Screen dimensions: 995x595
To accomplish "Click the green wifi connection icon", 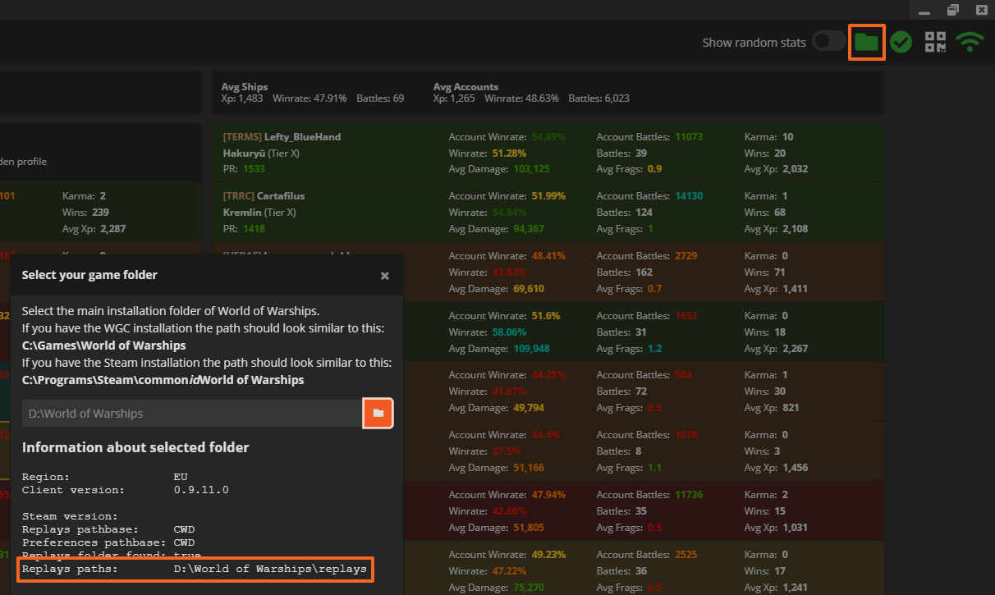I will (x=970, y=42).
